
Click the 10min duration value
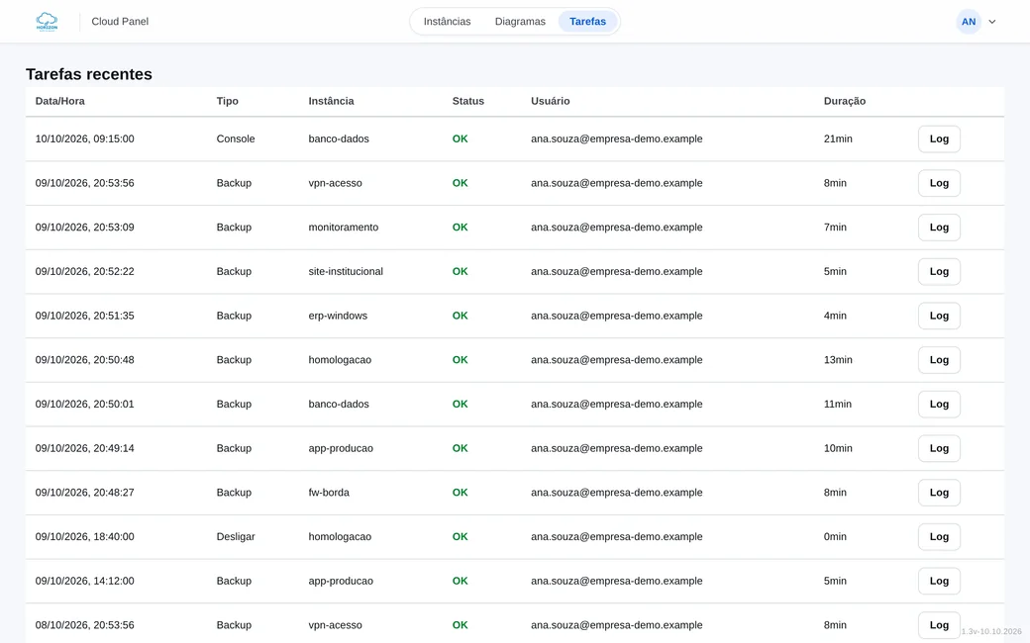pos(838,448)
